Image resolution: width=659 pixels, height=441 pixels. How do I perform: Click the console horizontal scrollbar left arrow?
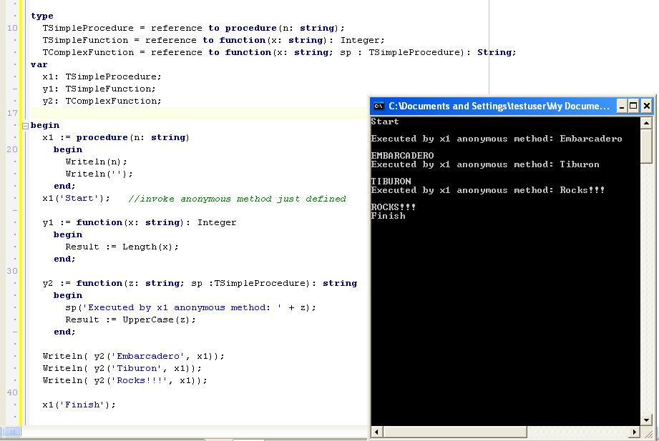pos(376,432)
